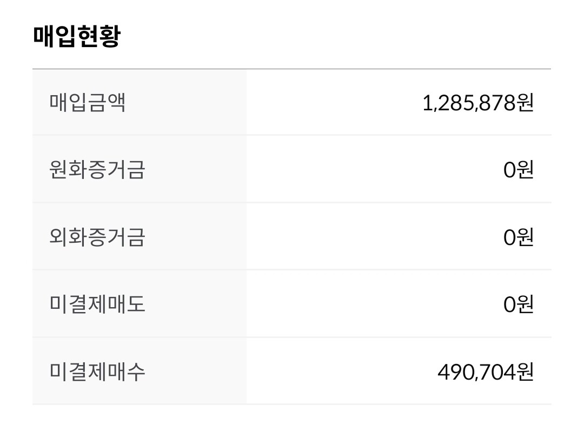The width and height of the screenshot is (584, 431).
Task: Click the 원화증거금 value of 0원
Action: click(518, 170)
